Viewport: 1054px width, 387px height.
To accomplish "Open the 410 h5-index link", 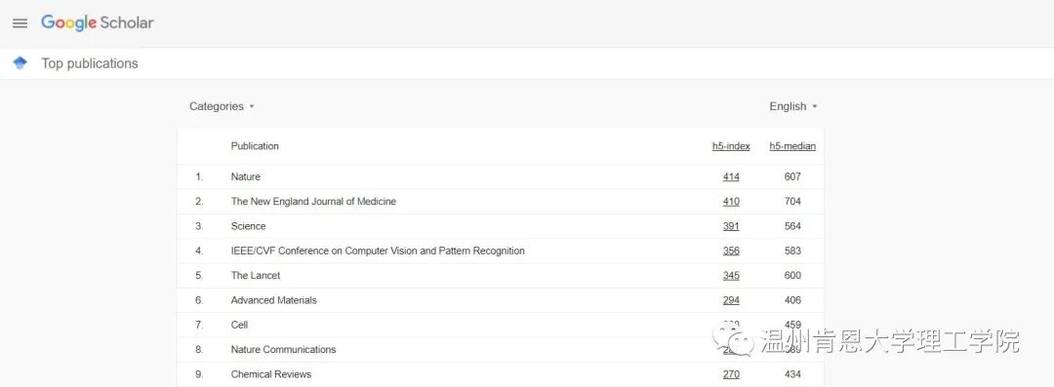I will tap(731, 202).
